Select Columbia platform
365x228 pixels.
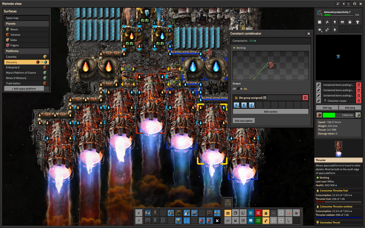[27, 57]
